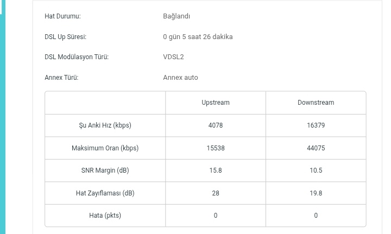Click the Upstream column header
Image resolution: width=391 pixels, height=234 pixels.
click(216, 103)
